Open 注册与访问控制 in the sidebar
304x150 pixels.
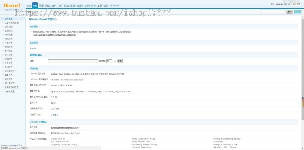coord(11,23)
